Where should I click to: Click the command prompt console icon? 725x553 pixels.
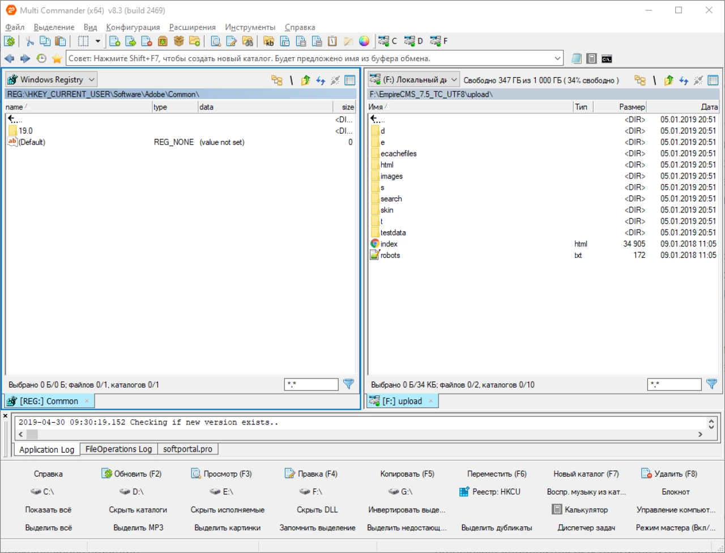tap(607, 58)
